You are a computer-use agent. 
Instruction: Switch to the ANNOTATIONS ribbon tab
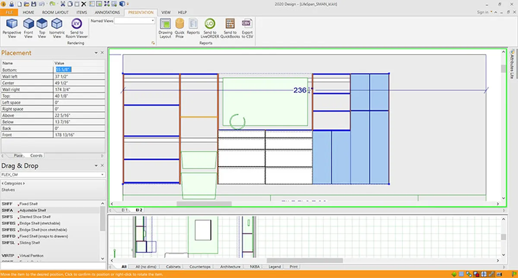pyautogui.click(x=107, y=13)
